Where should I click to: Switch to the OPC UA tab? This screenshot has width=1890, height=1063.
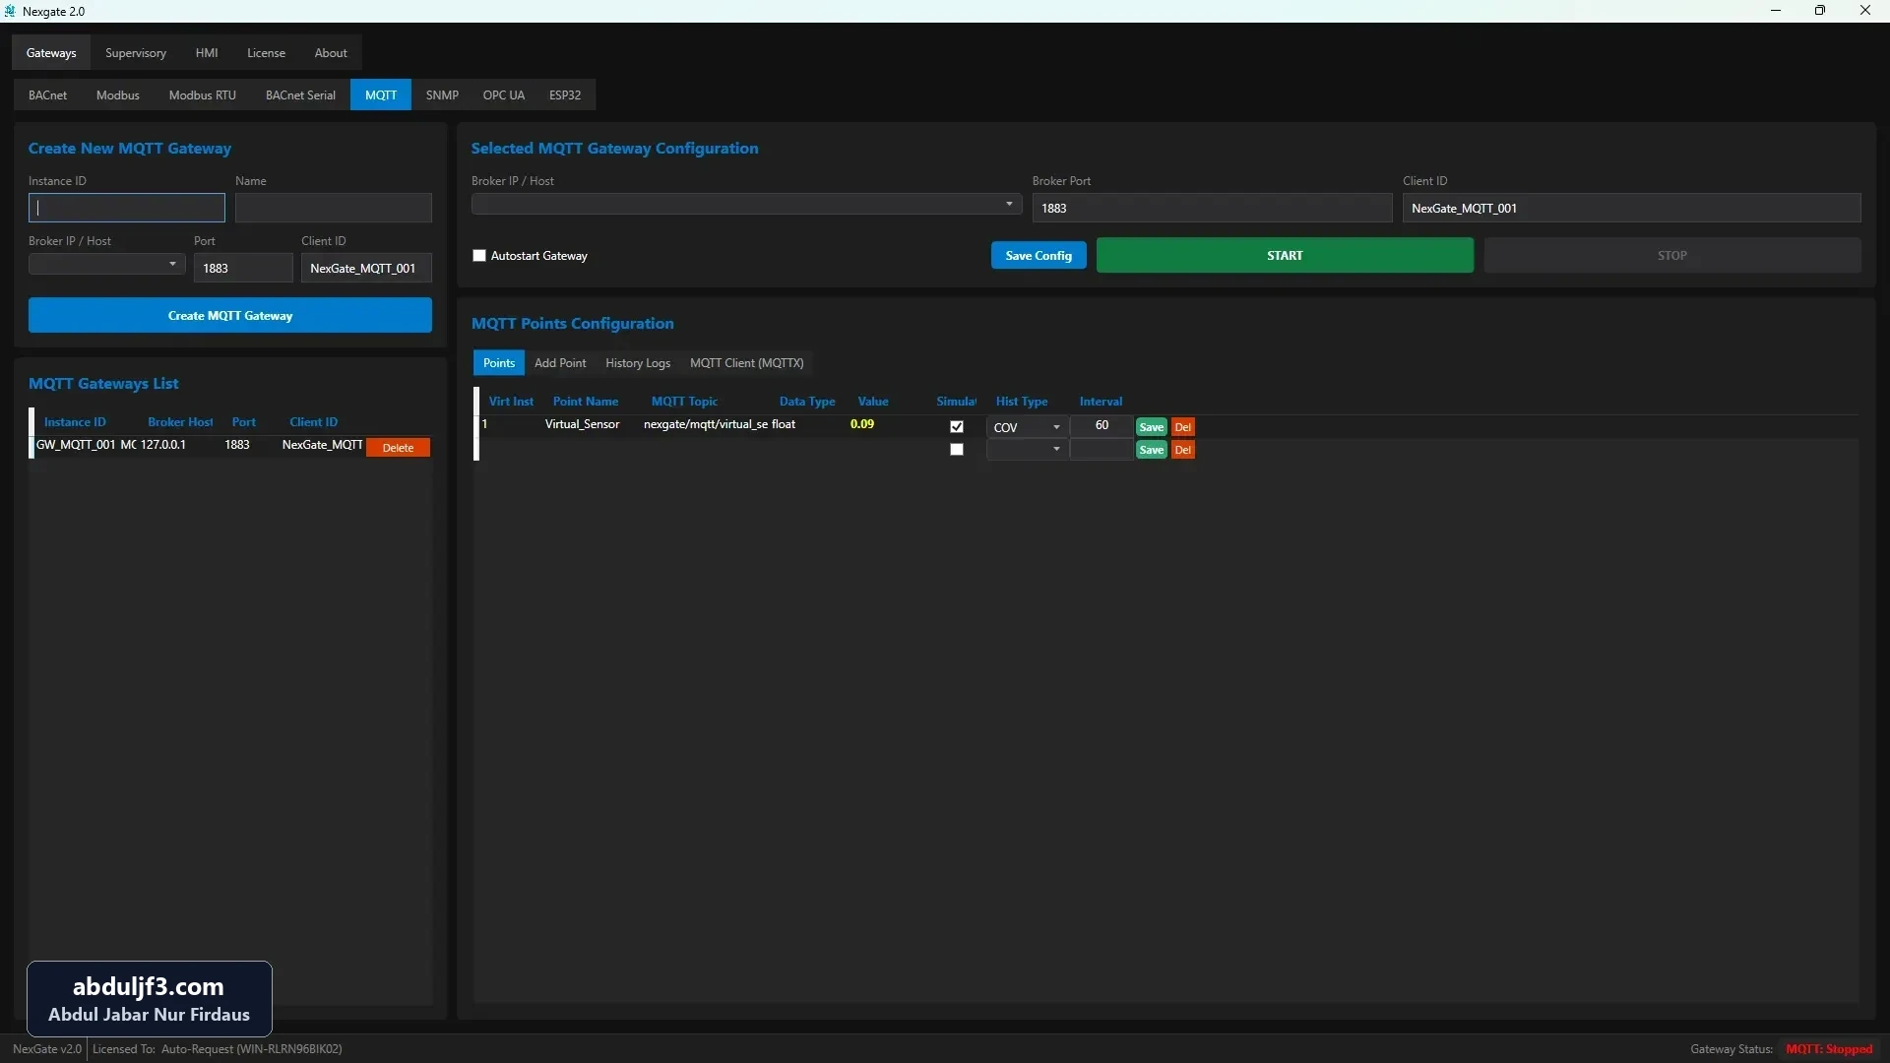pos(504,95)
